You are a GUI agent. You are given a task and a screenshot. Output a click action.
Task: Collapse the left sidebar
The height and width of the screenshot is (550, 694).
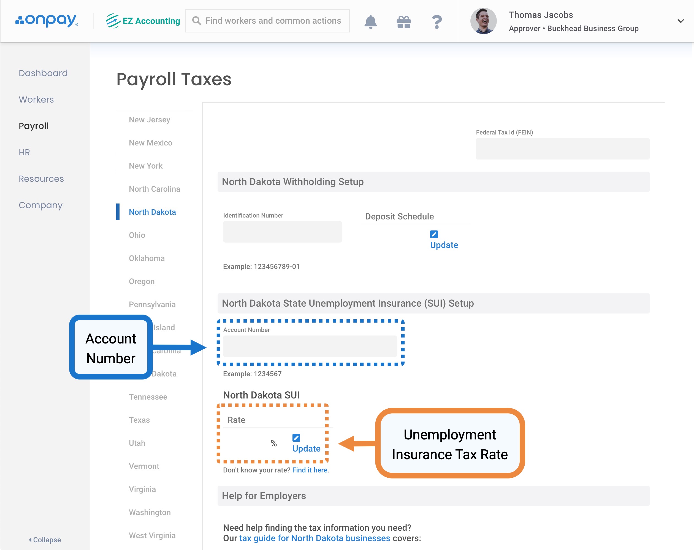coord(45,540)
